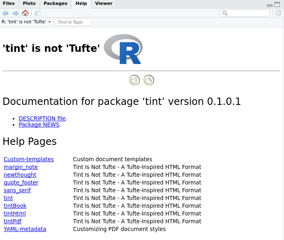The image size is (284, 240).
Task: Minimize the Help pane
Action: 269,5
